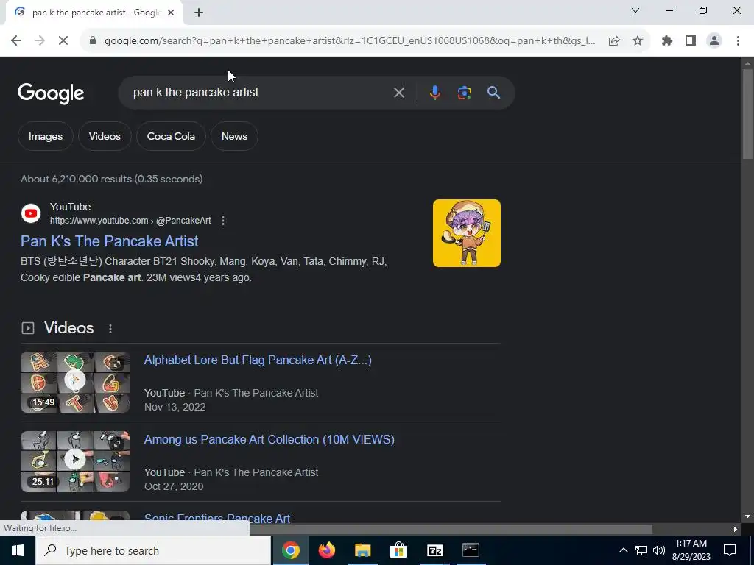Click the Videos section heading
Screen dimensions: 754x565
pyautogui.click(x=69, y=328)
